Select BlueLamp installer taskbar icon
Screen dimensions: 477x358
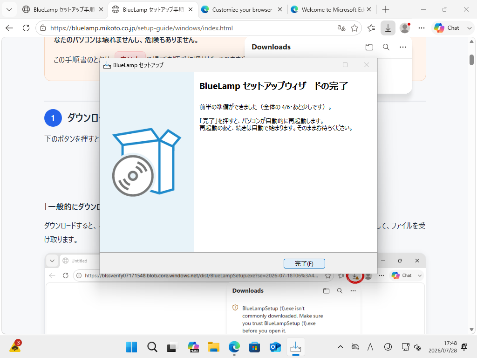296,347
